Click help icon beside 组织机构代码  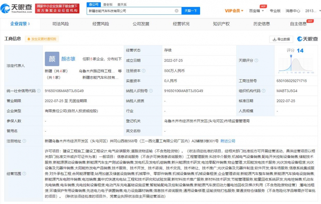tap(263, 91)
